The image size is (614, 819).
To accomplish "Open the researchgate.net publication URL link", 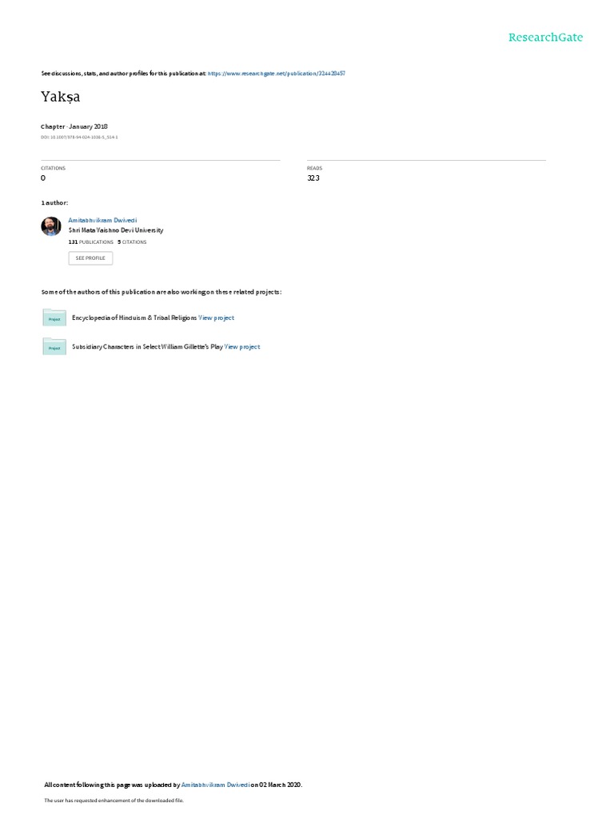I will click(x=276, y=74).
